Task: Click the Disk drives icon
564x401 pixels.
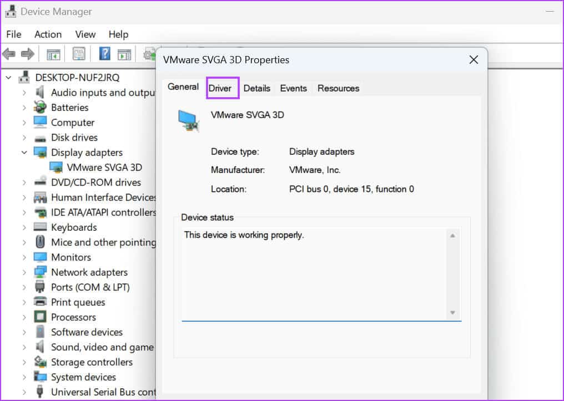Action: coord(40,138)
